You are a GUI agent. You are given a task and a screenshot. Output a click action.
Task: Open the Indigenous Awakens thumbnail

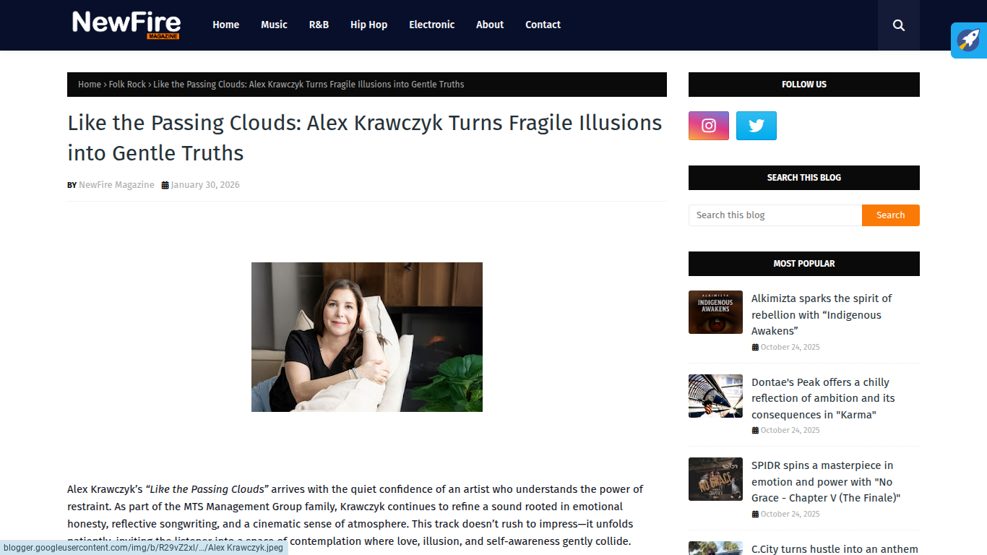pyautogui.click(x=715, y=312)
